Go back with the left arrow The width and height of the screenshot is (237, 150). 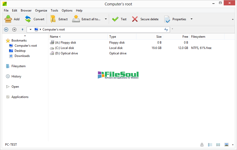(x=6, y=29)
